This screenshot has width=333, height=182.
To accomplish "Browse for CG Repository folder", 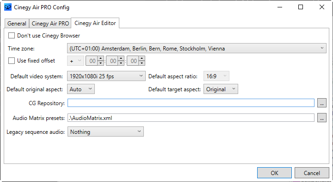I will pyautogui.click(x=322, y=103).
